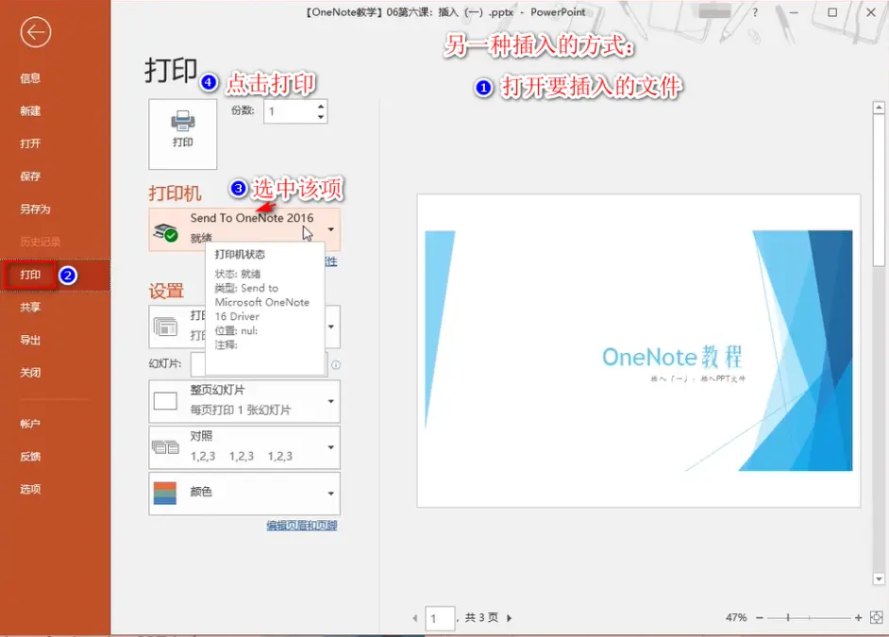Screen dimensions: 889x637
Task: Open 帐户 in the sidebar
Action: [x=30, y=424]
